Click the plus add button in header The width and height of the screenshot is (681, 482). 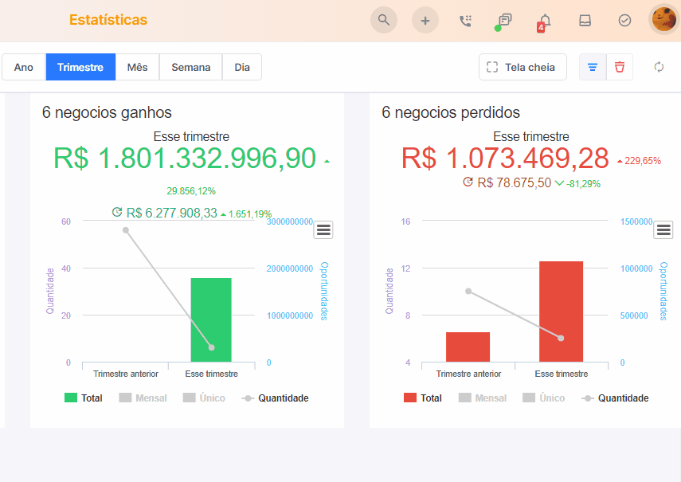[425, 20]
